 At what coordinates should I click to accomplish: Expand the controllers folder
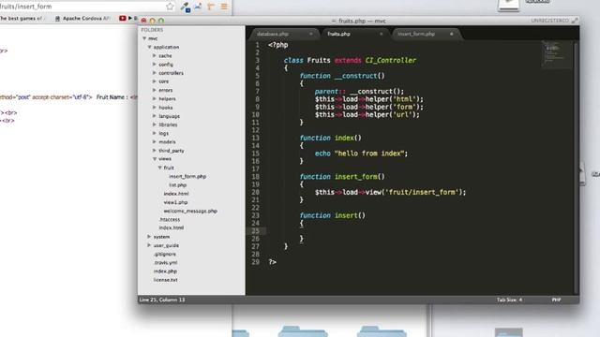tap(155, 73)
